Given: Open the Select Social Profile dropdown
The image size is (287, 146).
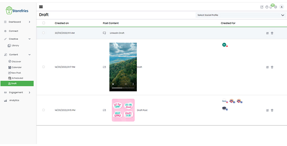Looking at the screenshot, I should tap(241, 15).
